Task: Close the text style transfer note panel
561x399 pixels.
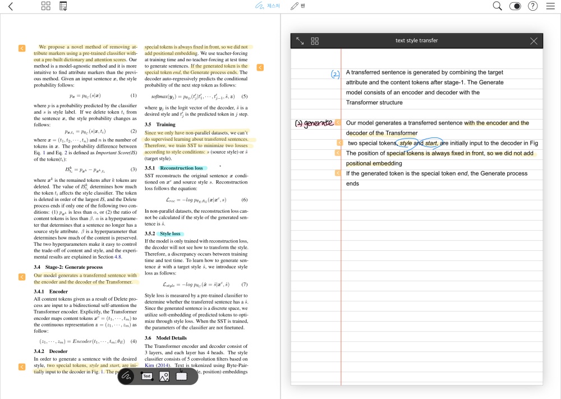Action: [x=534, y=41]
